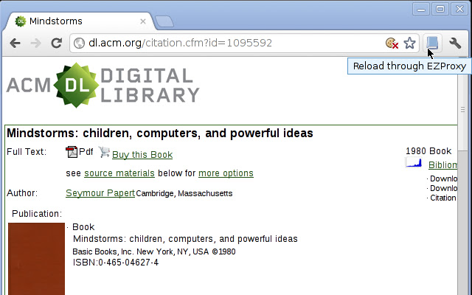
Task: Open a new browser tab
Action: click(164, 21)
